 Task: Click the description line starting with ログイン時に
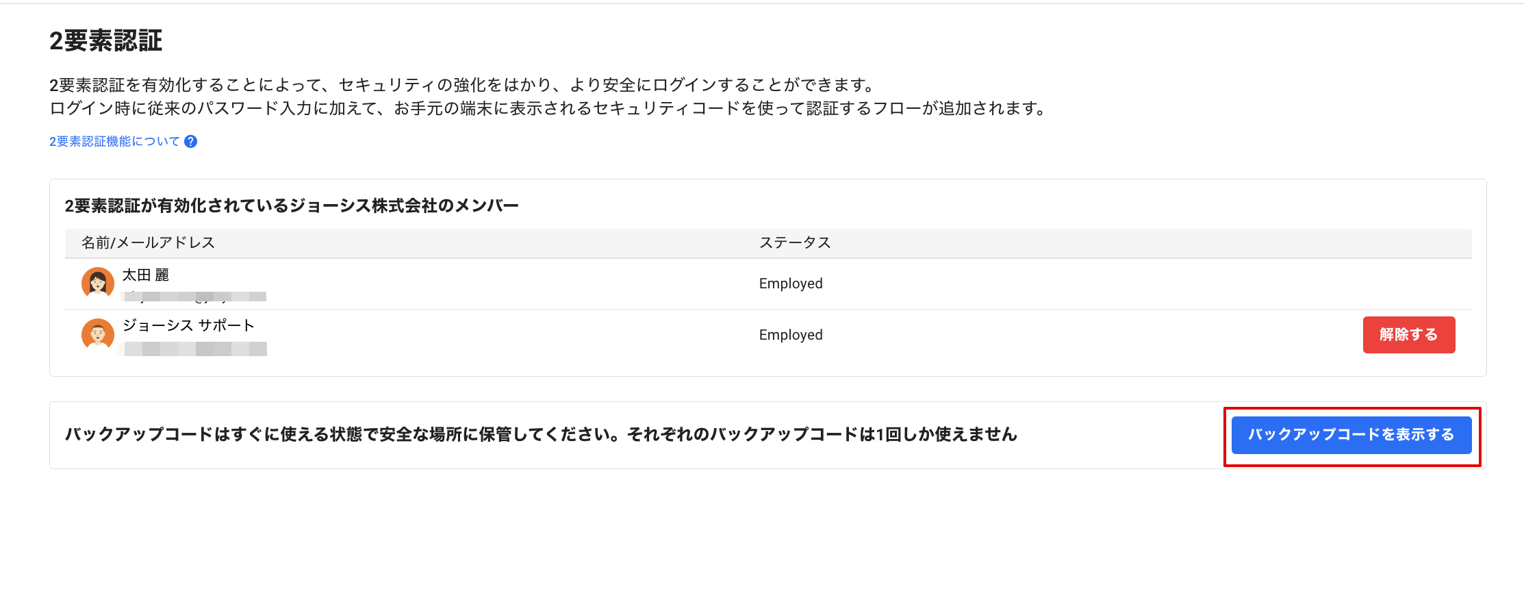click(x=548, y=109)
